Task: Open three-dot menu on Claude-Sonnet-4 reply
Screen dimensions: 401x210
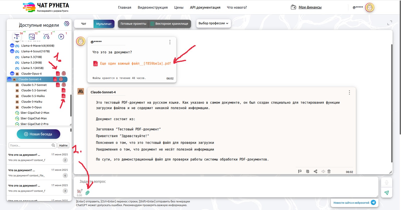Action: coord(349,92)
